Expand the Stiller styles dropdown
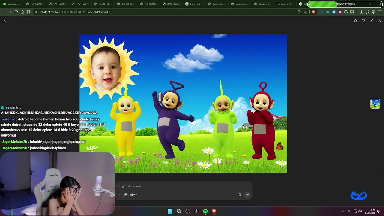 pyautogui.click(x=131, y=195)
